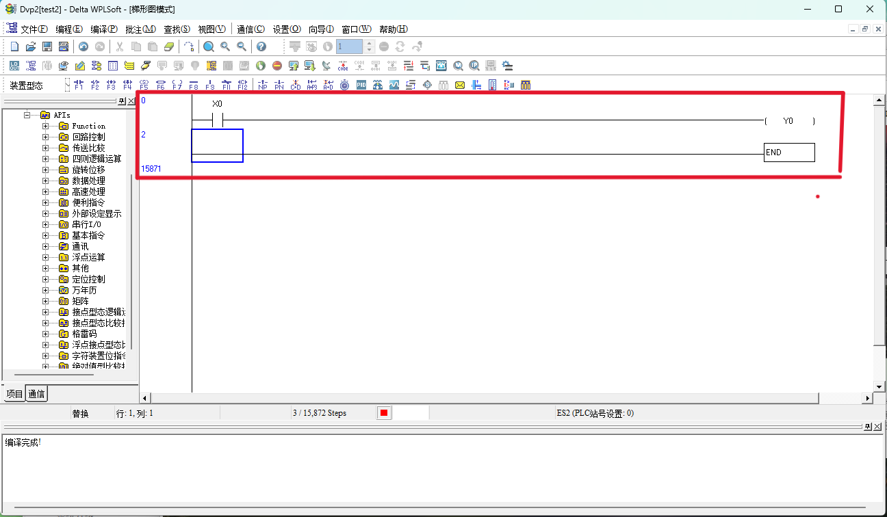Open the 设置(O) menu
The height and width of the screenshot is (517, 887).
(x=287, y=29)
